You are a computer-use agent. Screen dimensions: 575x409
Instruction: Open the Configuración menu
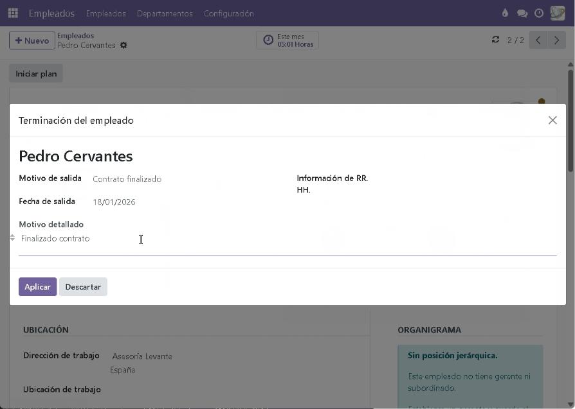point(228,13)
